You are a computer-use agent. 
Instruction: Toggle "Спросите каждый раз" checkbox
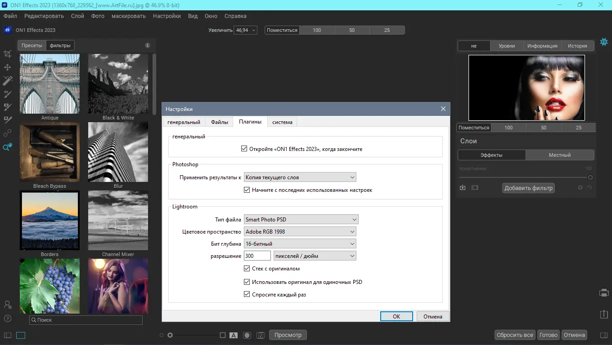coord(247,294)
